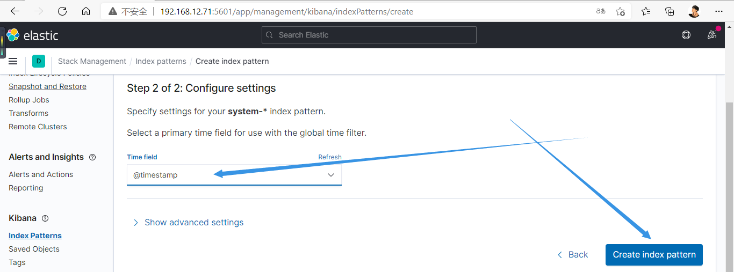Open Saved Objects in sidebar
734x272 pixels.
(34, 249)
